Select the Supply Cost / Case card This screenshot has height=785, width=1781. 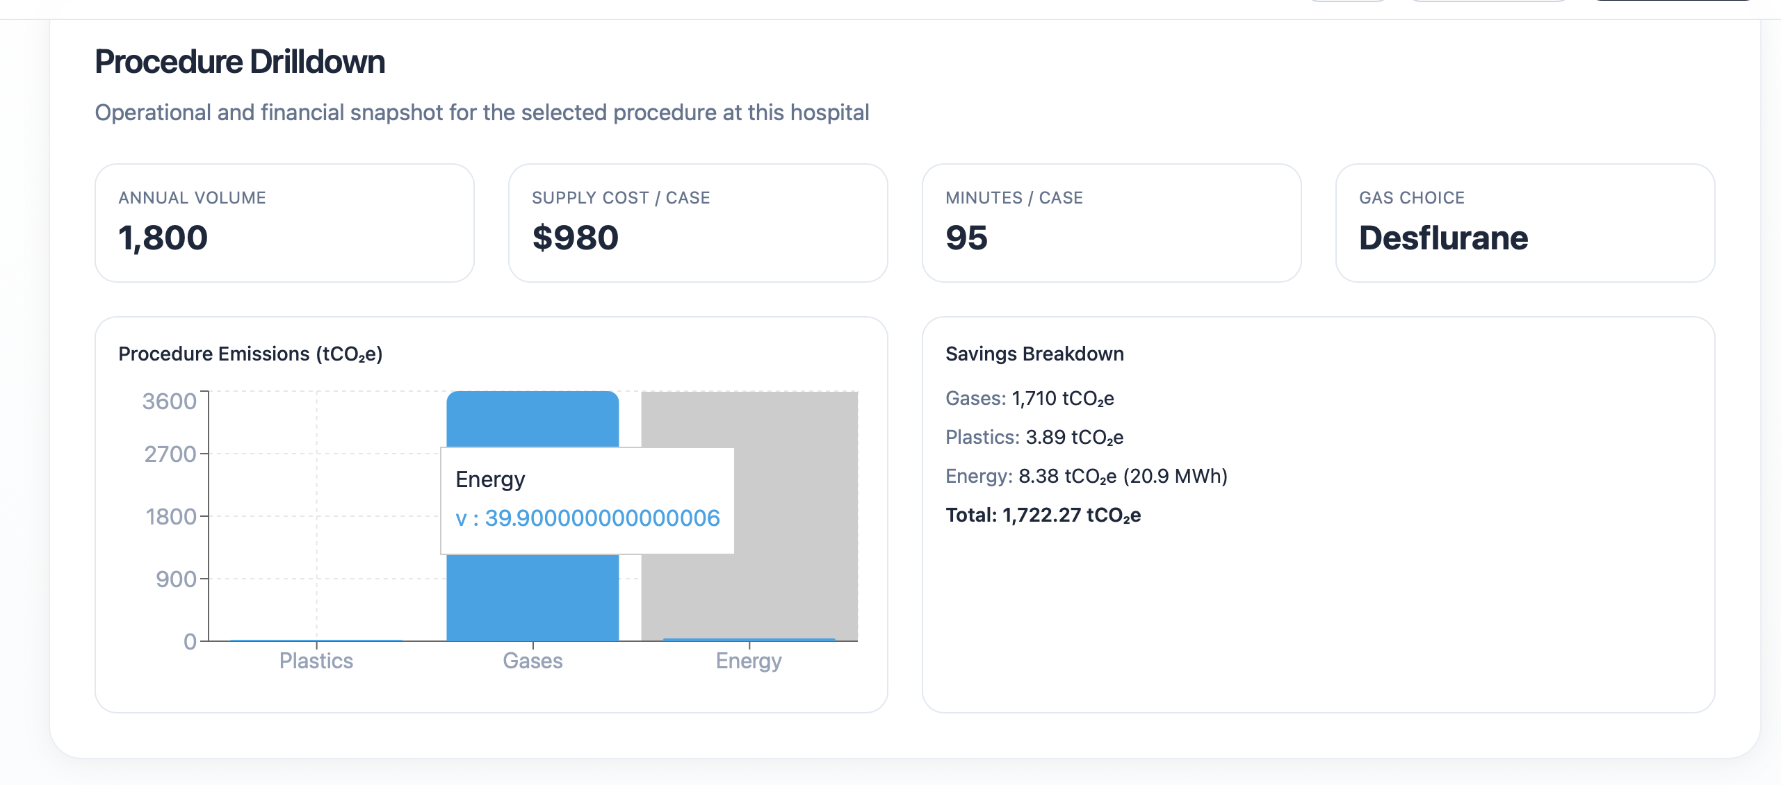pyautogui.click(x=697, y=223)
